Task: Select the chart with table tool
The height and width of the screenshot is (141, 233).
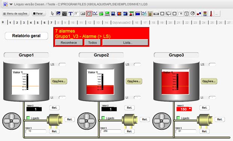Action: (144, 14)
